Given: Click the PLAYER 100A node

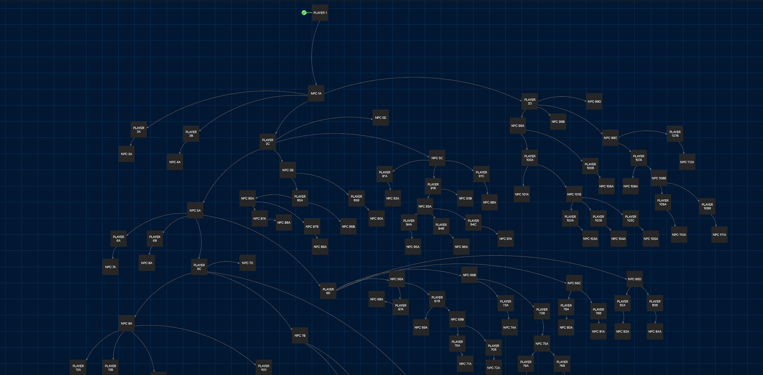Looking at the screenshot, I should tap(530, 158).
